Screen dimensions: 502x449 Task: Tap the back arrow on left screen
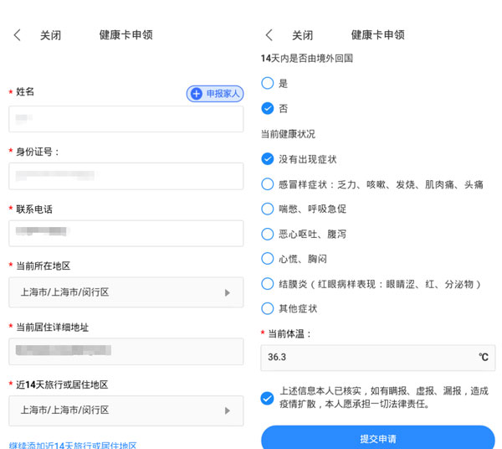click(18, 35)
